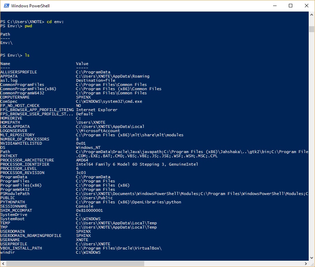The height and width of the screenshot is (267, 315).
Task: Click the APPDATA variable name
Action: click(9, 76)
